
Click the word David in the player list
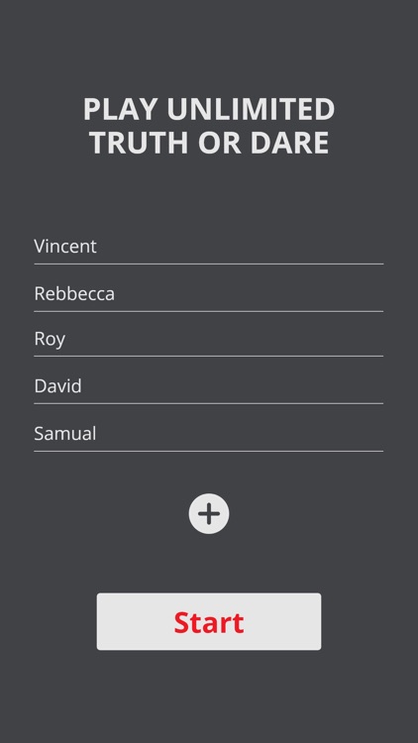coord(57,386)
